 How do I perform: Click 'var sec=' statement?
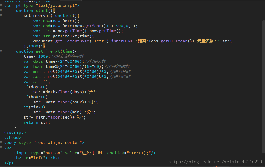66,77
